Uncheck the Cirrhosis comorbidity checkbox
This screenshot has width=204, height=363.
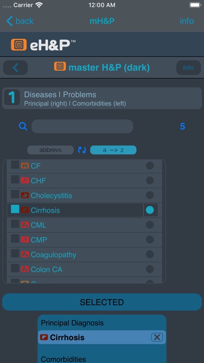tap(15, 209)
